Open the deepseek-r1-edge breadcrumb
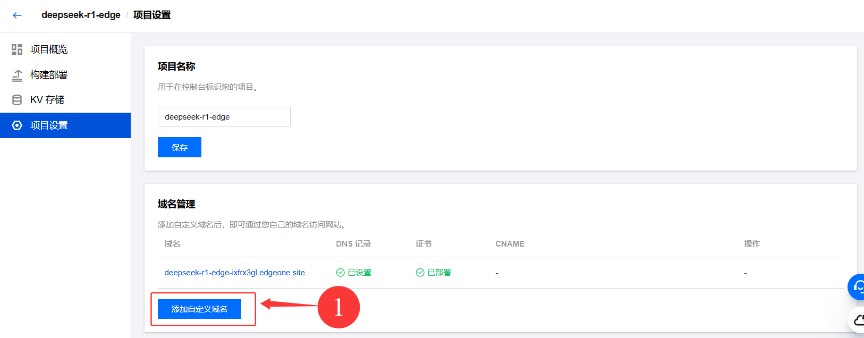The height and width of the screenshot is (338, 864). [x=81, y=15]
